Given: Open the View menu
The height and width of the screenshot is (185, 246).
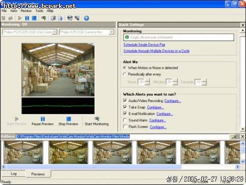Looking at the screenshot, I should click(14, 11).
